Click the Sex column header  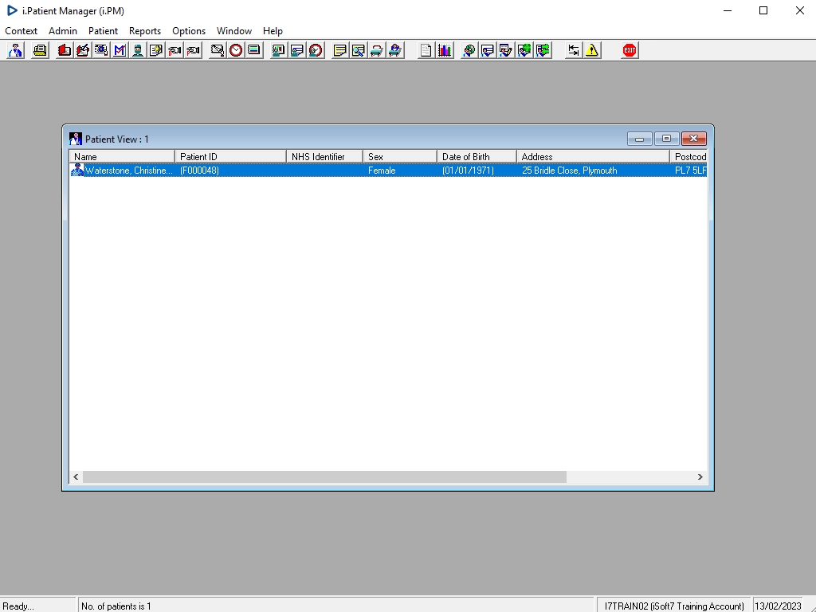click(x=400, y=157)
